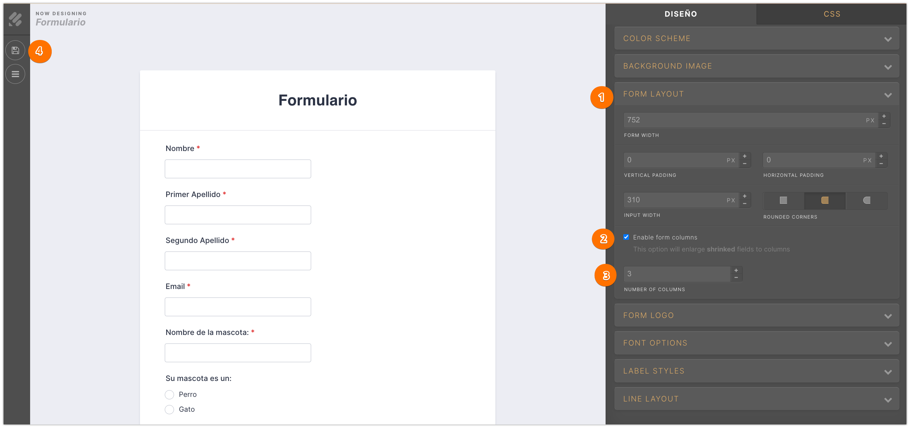Expand the Font Options section
The height and width of the screenshot is (428, 910).
pos(757,343)
